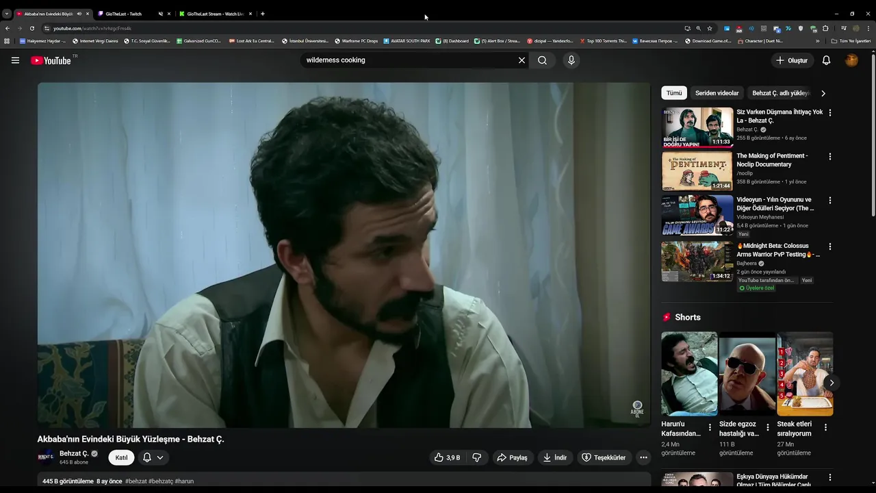This screenshot has width=876, height=493.
Task: Open notification bell dropdown for Behzat Ç.
Action: point(153,457)
